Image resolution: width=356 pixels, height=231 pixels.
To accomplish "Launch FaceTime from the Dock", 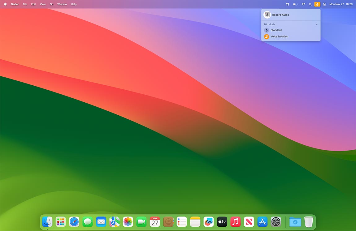I will coord(141,222).
